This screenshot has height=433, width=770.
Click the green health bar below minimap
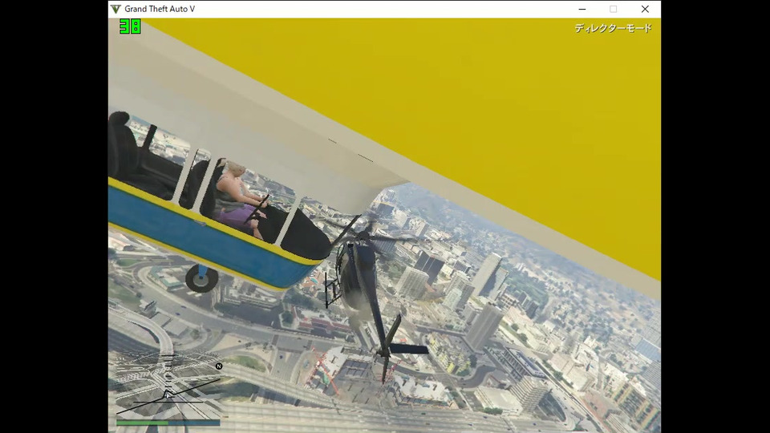[x=143, y=423]
